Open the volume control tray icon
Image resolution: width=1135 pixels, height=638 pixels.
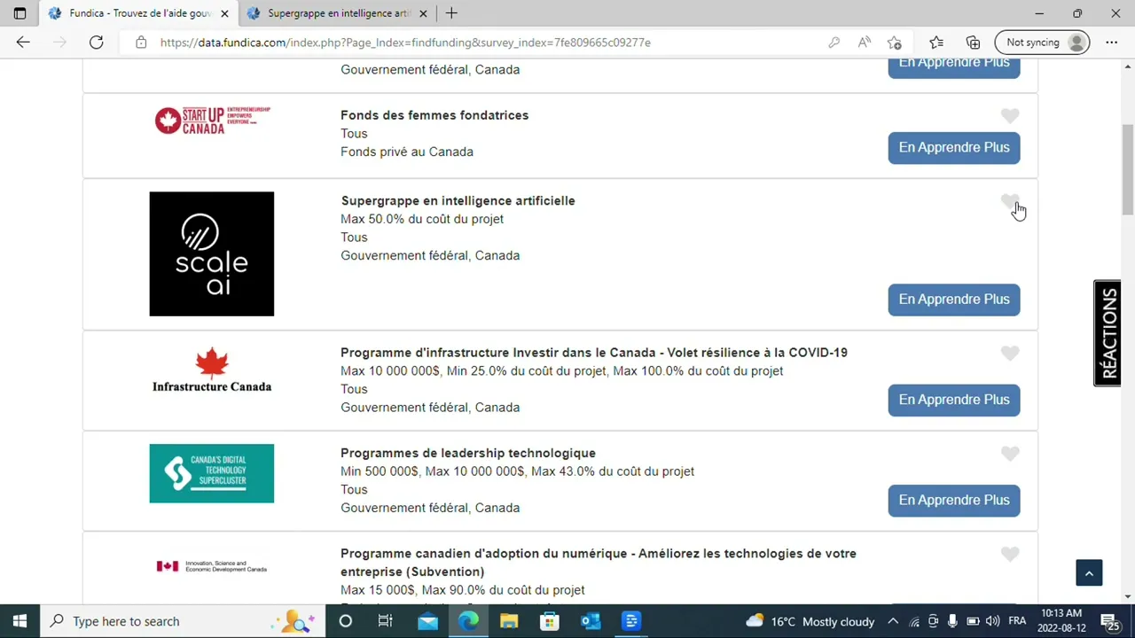(x=992, y=621)
